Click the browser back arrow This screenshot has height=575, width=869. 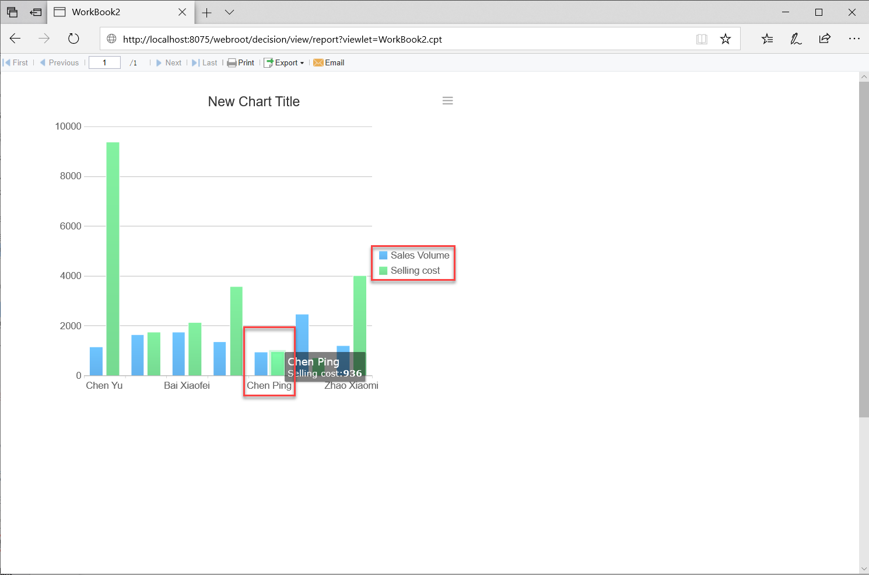point(15,39)
